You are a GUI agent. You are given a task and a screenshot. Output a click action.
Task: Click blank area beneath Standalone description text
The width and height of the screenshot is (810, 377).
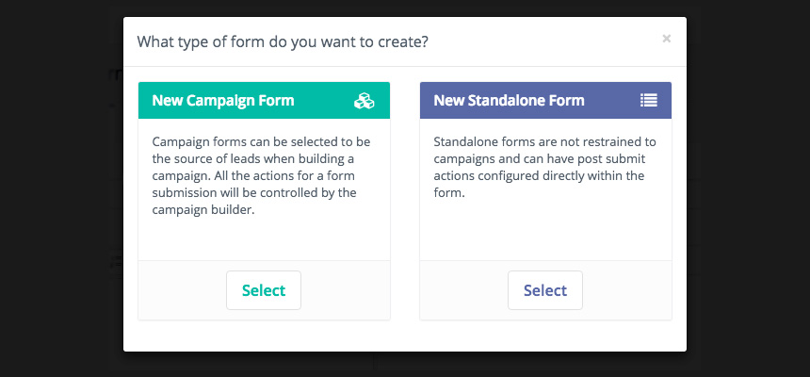click(545, 231)
